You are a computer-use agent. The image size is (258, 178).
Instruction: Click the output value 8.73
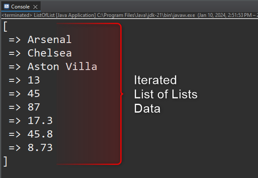(x=40, y=148)
